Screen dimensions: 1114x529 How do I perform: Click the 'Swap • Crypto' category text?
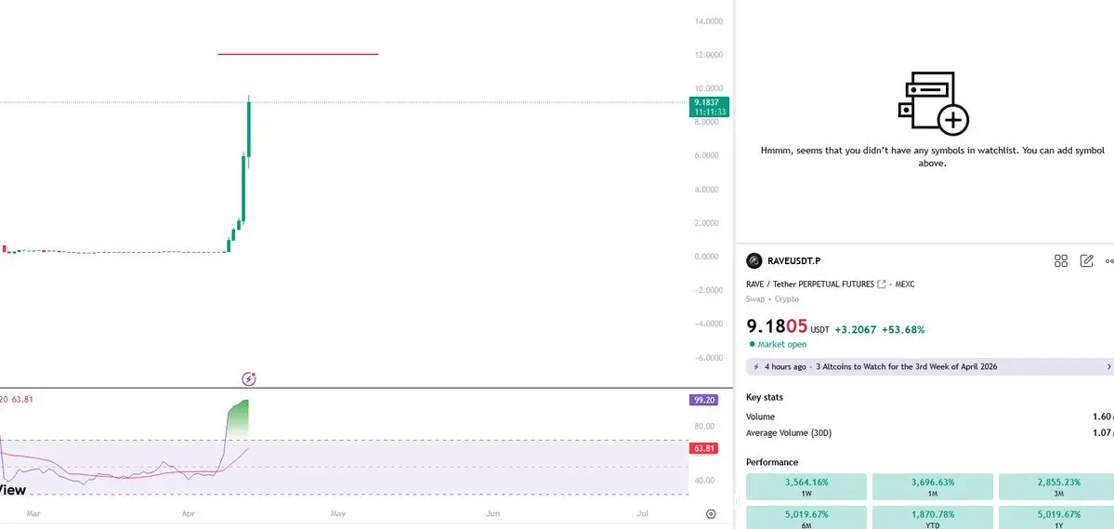coord(772,299)
